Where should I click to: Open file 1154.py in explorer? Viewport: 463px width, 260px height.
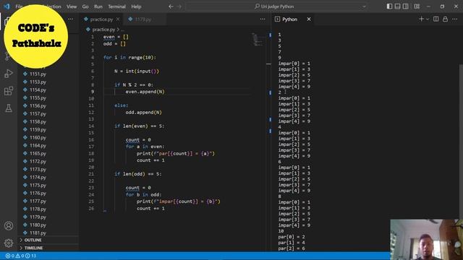(x=38, y=90)
